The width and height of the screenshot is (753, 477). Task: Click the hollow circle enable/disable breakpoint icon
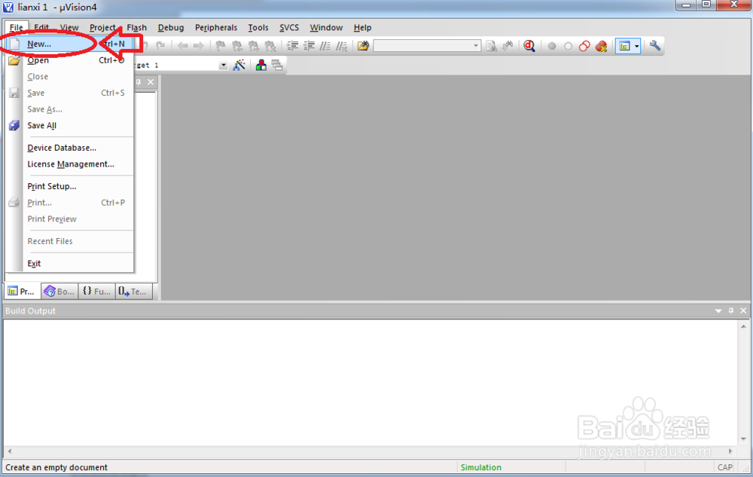pos(568,46)
